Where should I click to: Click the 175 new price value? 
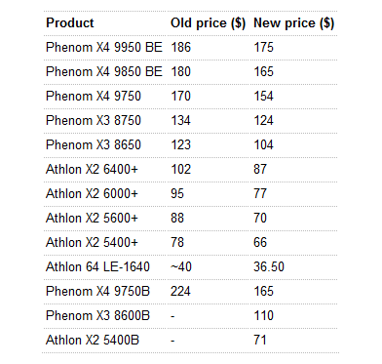click(x=263, y=48)
